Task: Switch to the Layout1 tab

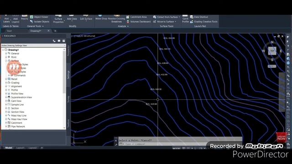Action: [x=20, y=148]
